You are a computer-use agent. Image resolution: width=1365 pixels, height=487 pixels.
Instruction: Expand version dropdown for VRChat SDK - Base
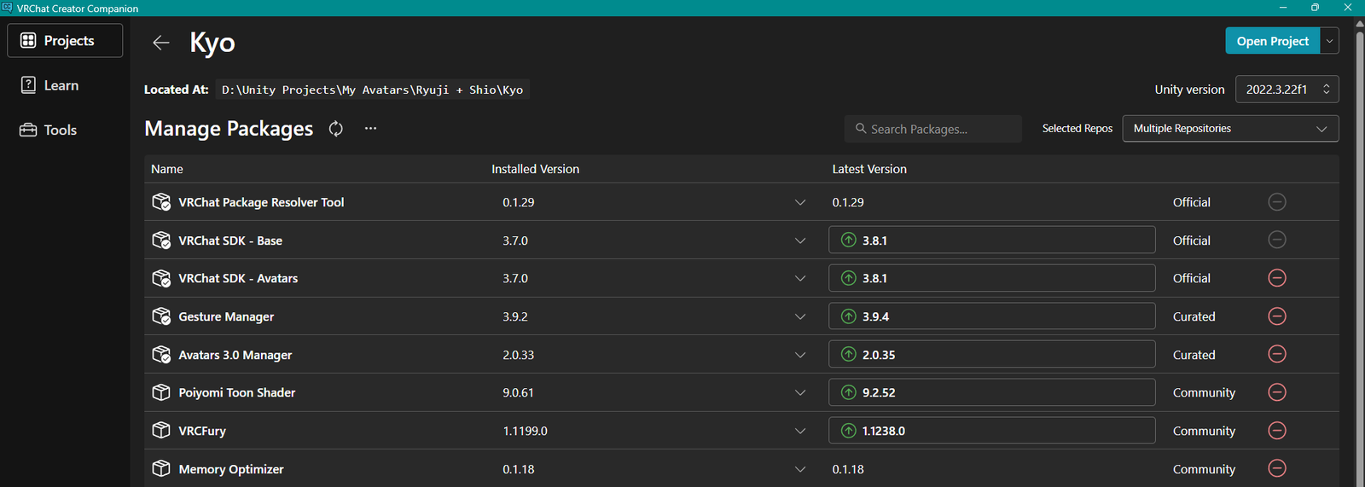pos(800,241)
